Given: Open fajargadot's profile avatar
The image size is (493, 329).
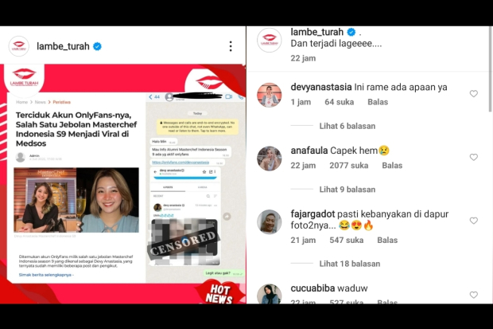Looking at the screenshot, I should pos(270,221).
